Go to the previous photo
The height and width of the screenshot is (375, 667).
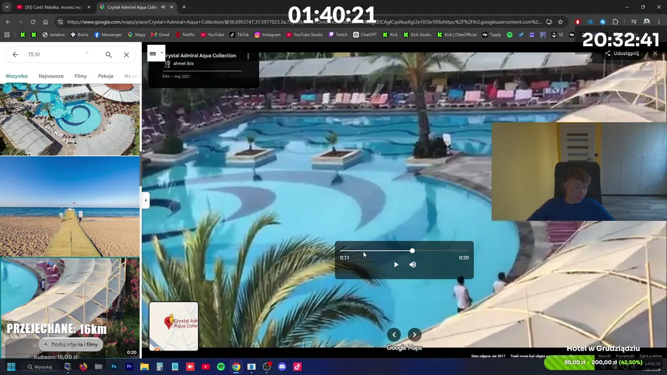(394, 335)
